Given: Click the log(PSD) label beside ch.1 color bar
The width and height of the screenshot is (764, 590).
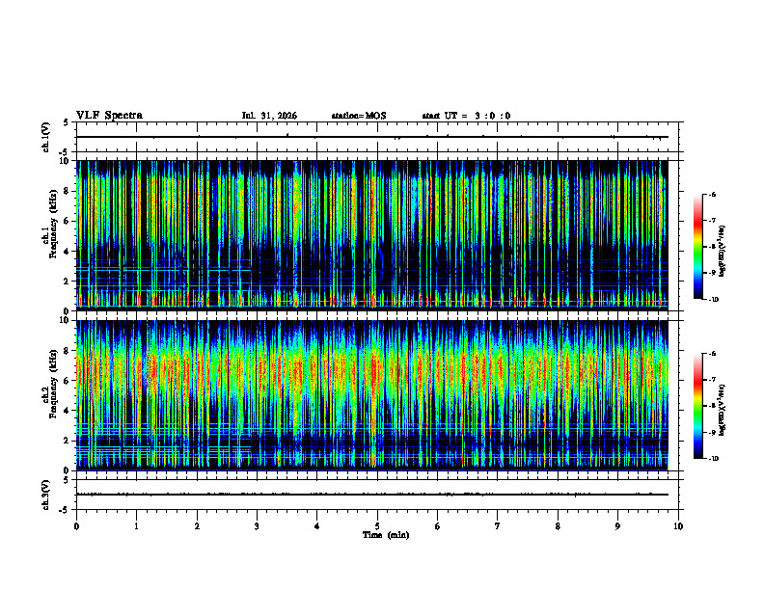Looking at the screenshot, I should click(x=722, y=252).
